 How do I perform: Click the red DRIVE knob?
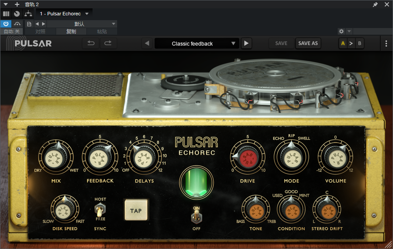pyautogui.click(x=247, y=158)
